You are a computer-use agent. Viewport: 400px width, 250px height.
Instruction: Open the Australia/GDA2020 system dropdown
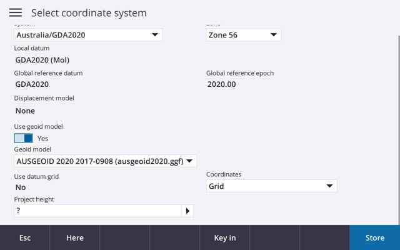(88, 35)
